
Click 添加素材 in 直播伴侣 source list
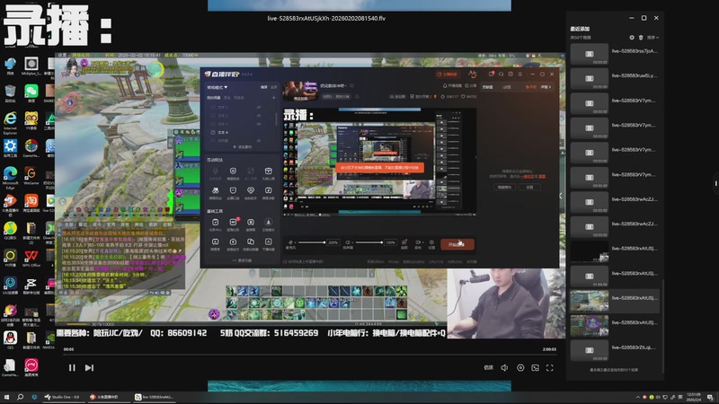coord(242,147)
